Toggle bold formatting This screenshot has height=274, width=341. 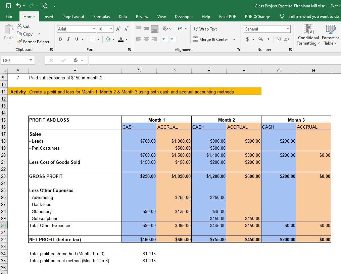click(x=60, y=39)
